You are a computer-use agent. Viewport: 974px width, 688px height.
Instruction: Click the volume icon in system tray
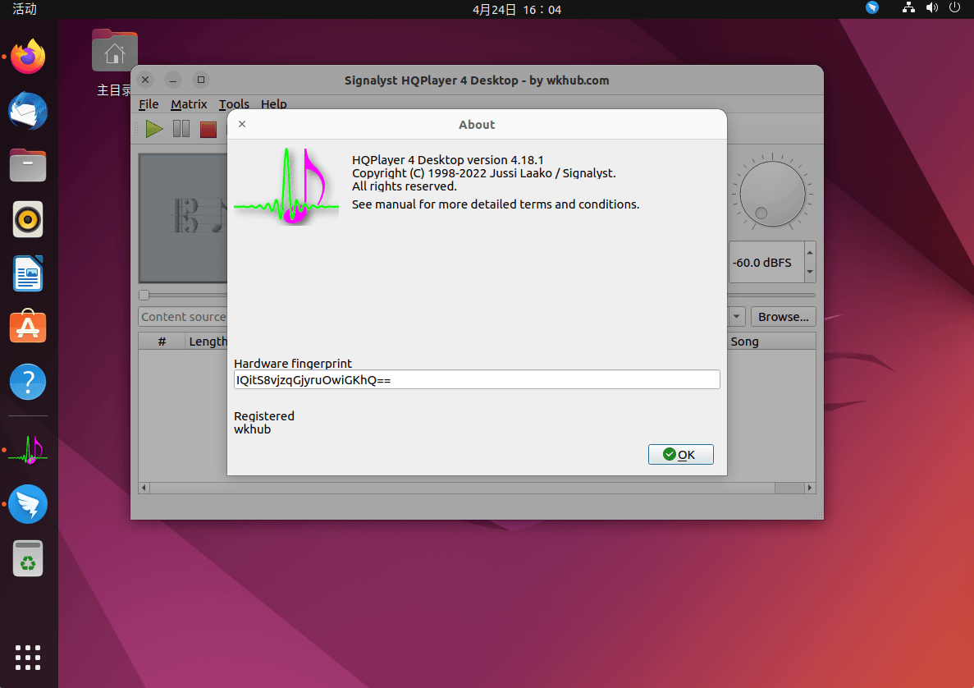[932, 8]
